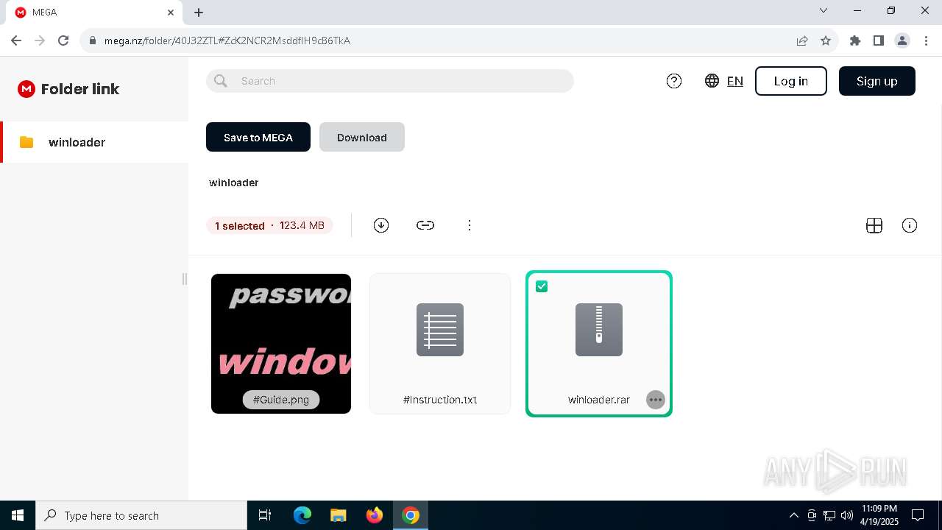This screenshot has height=530, width=942.
Task: Click the address bar URL
Action: 227,40
